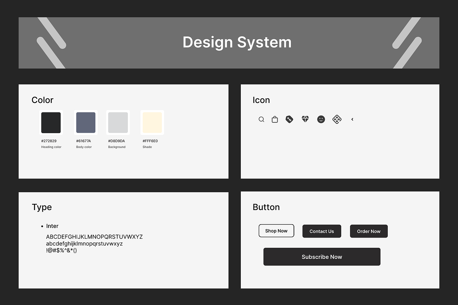Viewport: 458px width, 305px height.
Task: Click the diamond gem icon
Action: pos(305,119)
